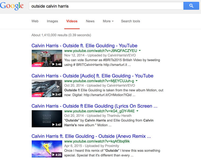Click the blue magnifier search button
The image size is (201, 163).
[x=191, y=6]
